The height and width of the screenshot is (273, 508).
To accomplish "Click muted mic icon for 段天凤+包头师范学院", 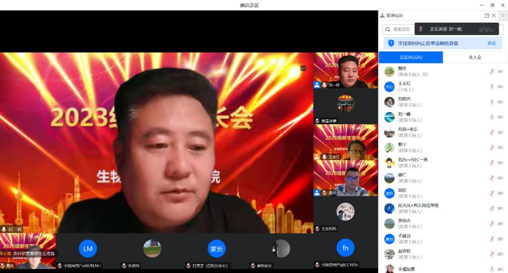I will [492, 208].
